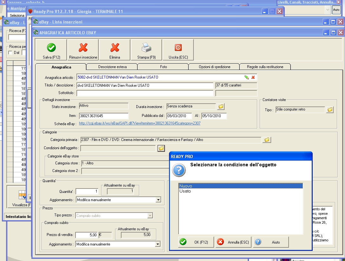Screen dimensions: 345x261
Task: Click the Condizioni dell'oggetto field
Action: [x=118, y=148]
